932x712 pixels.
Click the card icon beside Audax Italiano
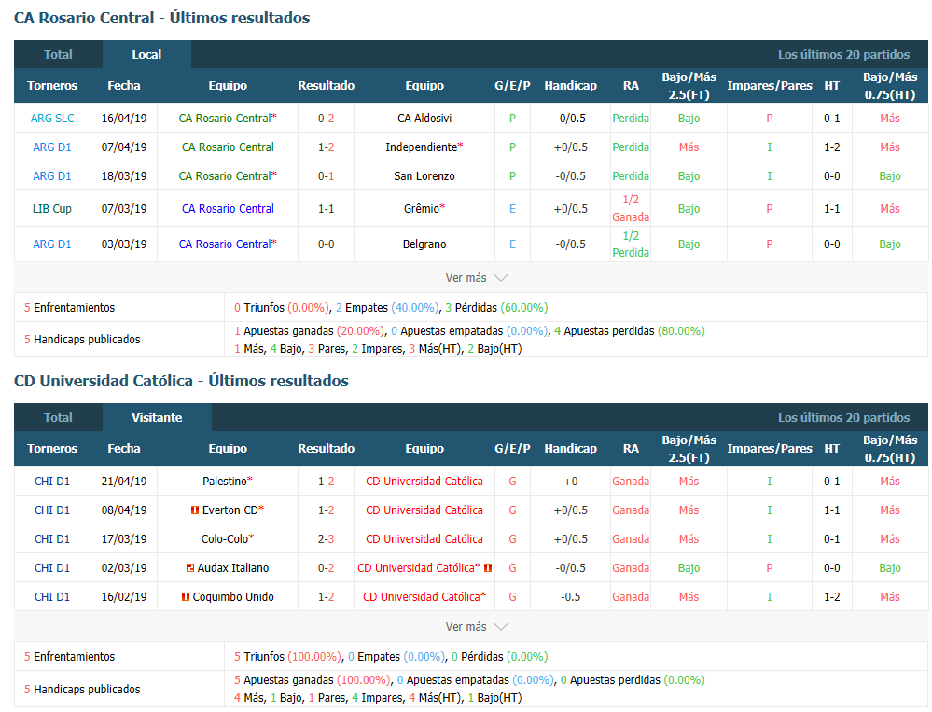[x=190, y=568]
